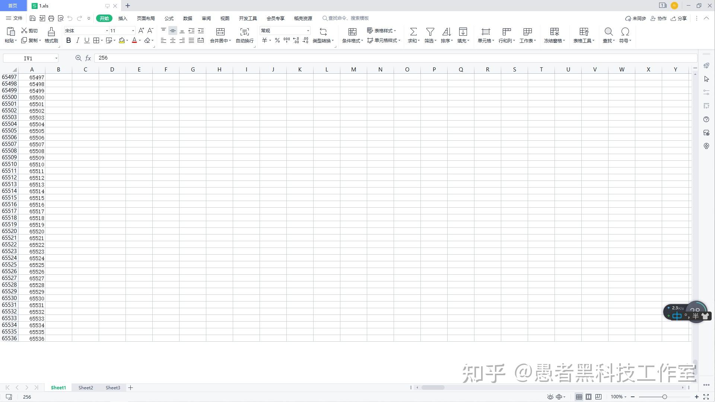Click inside the formula bar
This screenshot has height=402, width=715.
click(x=261, y=58)
